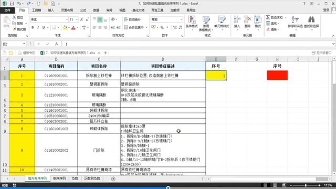Viewport: 336px width, 189px height.
Task: Apply percent style with the % icon
Action: coord(162,27)
